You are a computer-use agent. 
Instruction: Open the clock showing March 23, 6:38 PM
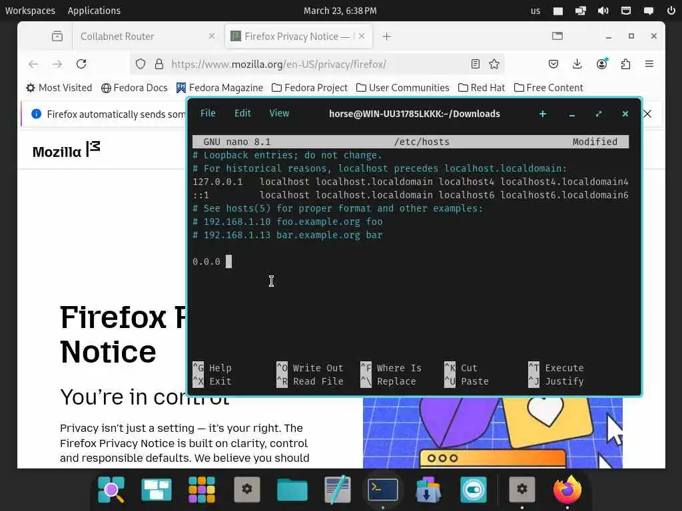(x=340, y=11)
